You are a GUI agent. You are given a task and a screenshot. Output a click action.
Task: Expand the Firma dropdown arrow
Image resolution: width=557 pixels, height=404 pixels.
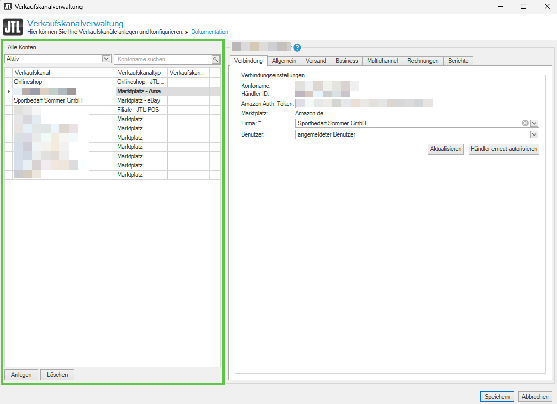(x=535, y=123)
